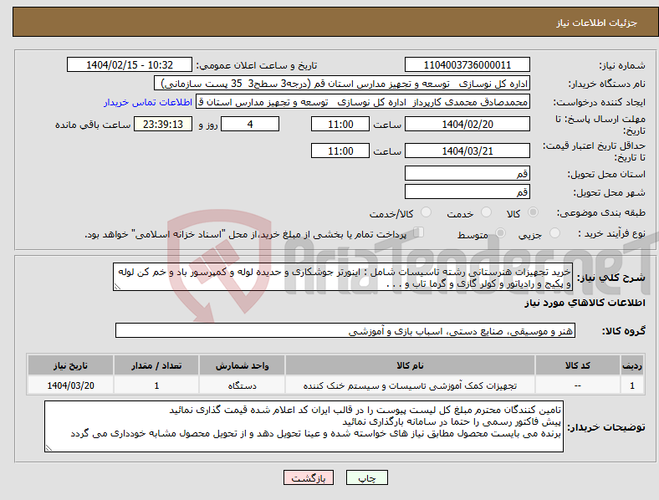Select the خدمت radio button
Screen dimensions: 659x500
486,212
